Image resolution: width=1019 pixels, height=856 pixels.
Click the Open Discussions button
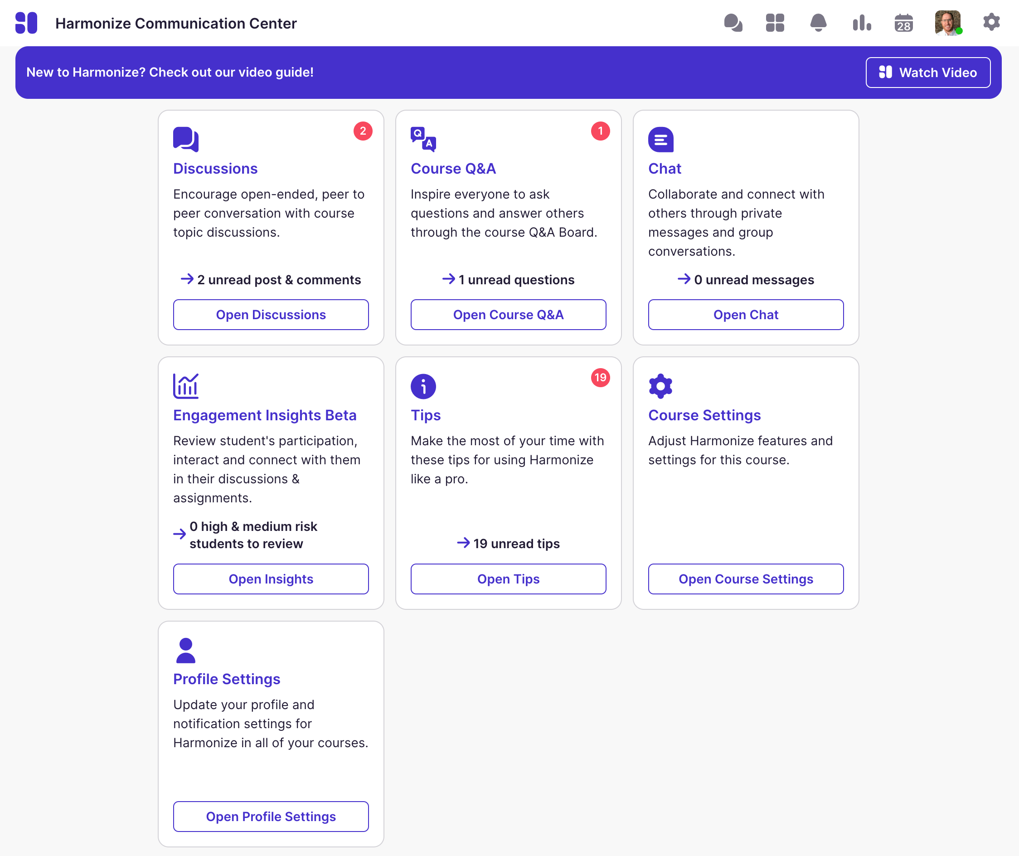point(271,315)
